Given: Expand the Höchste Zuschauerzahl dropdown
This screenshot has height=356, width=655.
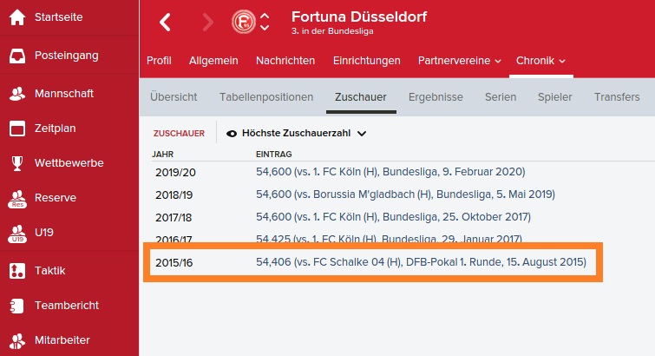Looking at the screenshot, I should tap(362, 134).
